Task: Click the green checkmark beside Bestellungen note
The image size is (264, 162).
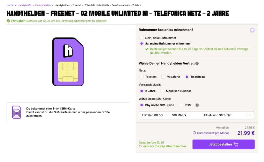Action: click(147, 49)
